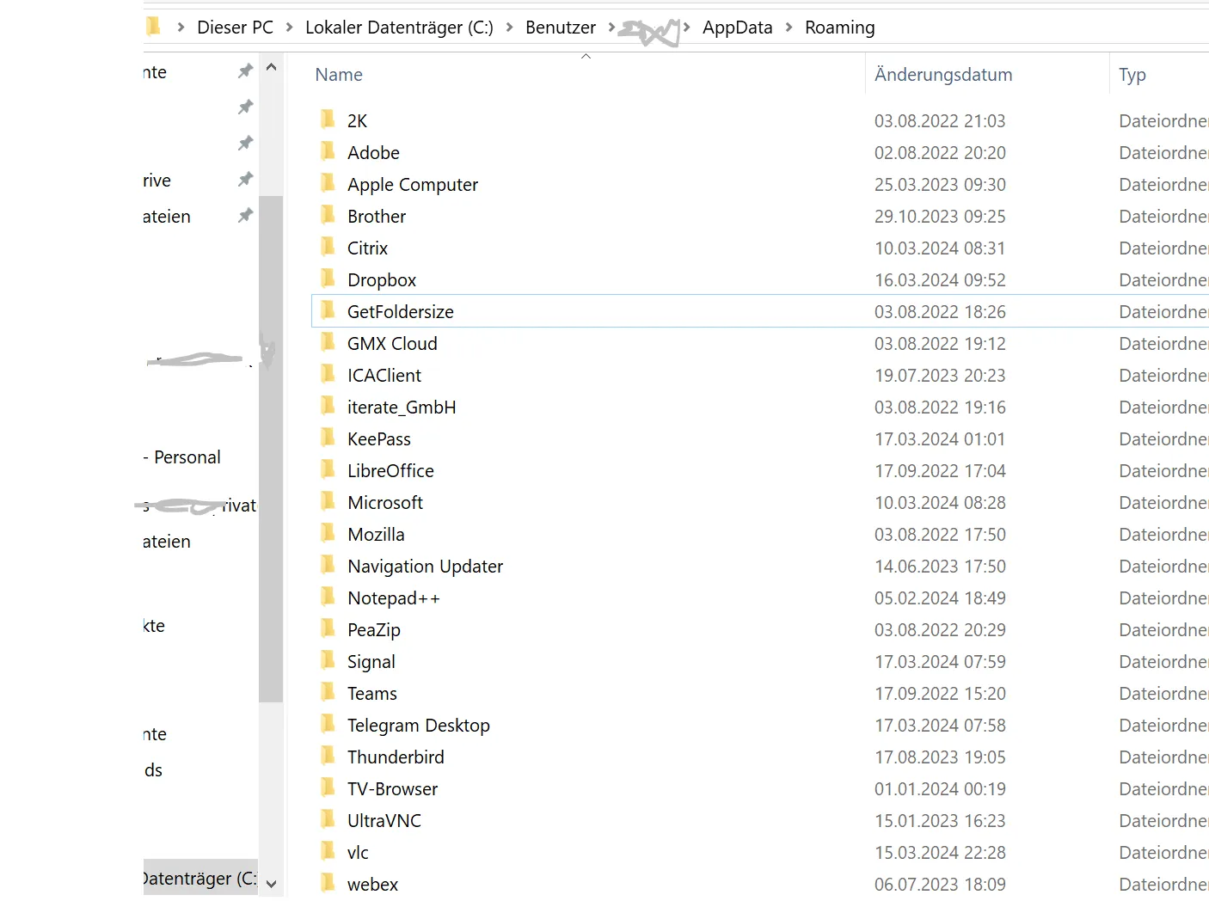Click the sidebar scroll up arrow
This screenshot has height=907, width=1209.
click(x=271, y=67)
